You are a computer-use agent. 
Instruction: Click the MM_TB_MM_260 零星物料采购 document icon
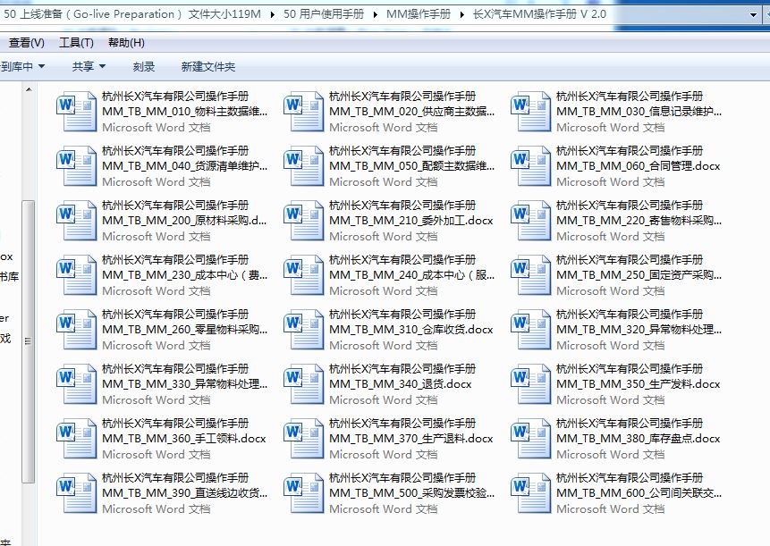pos(76,329)
